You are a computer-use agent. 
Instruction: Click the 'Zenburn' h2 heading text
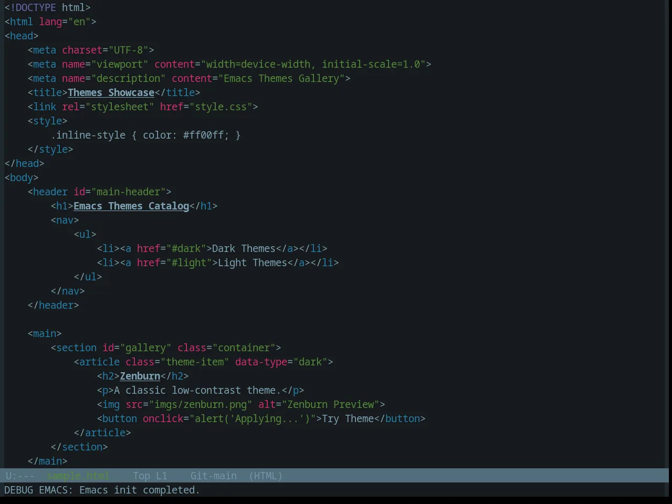[140, 376]
